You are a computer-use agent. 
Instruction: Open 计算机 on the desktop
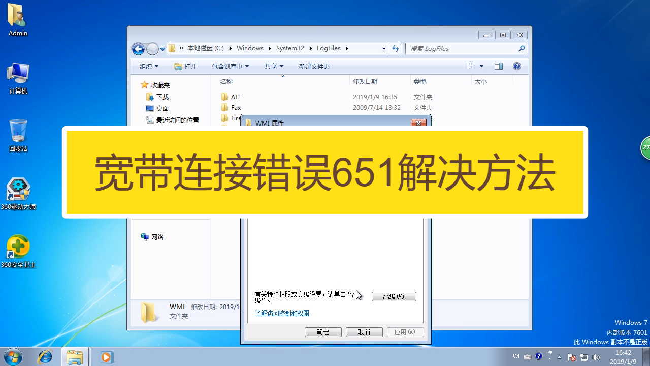[x=18, y=71]
